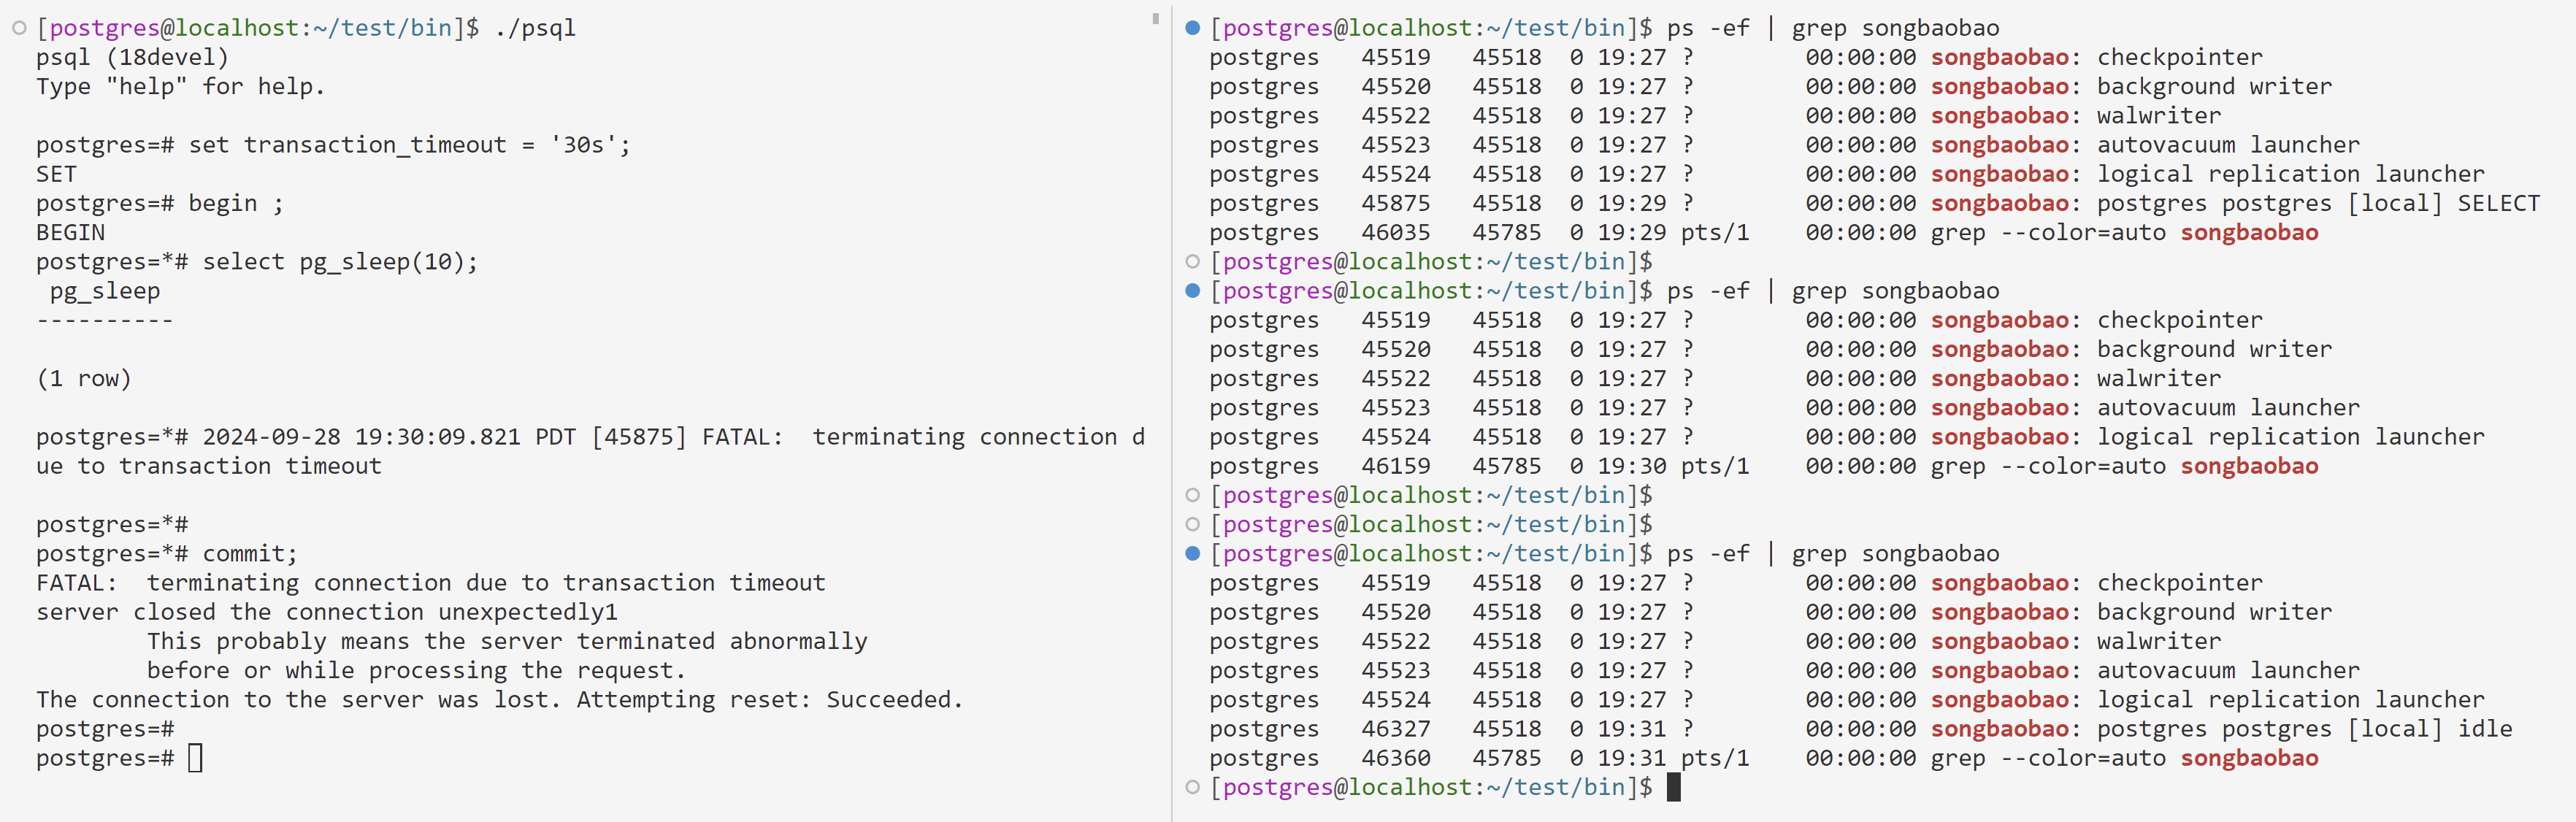Viewport: 2576px width, 822px height.
Task: Click the blue dot beside the first ps -ef command
Action: pyautogui.click(x=1192, y=28)
